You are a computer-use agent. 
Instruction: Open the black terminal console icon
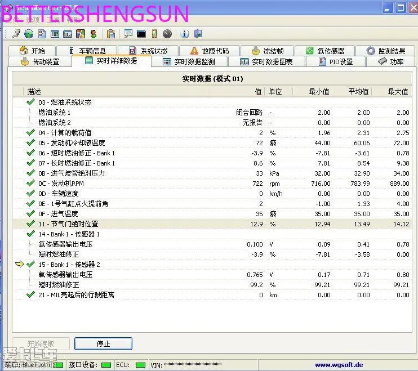tap(141, 34)
